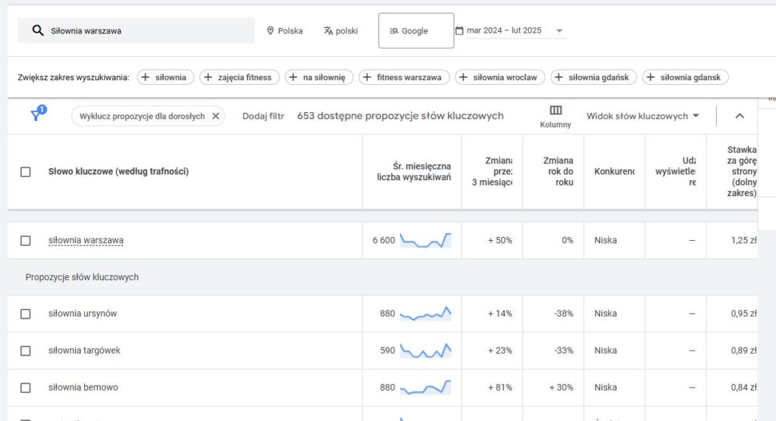Click the 'Dodaj filtr' button
Screen dimensions: 776x421
[263, 116]
